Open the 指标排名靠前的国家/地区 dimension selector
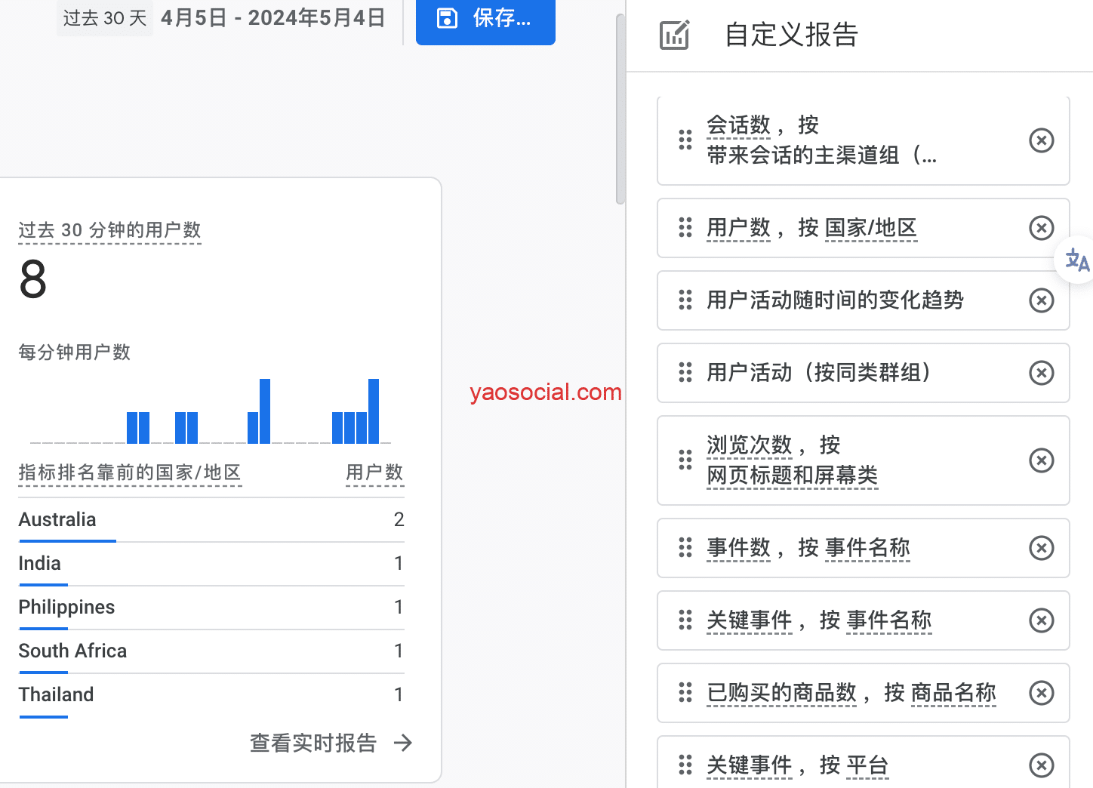 click(x=130, y=473)
